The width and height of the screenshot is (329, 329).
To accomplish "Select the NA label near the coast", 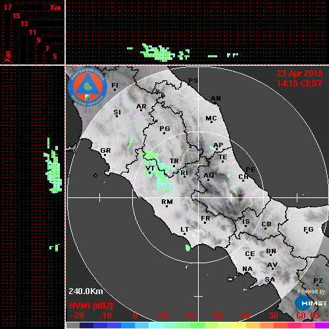I will pyautogui.click(x=247, y=269).
